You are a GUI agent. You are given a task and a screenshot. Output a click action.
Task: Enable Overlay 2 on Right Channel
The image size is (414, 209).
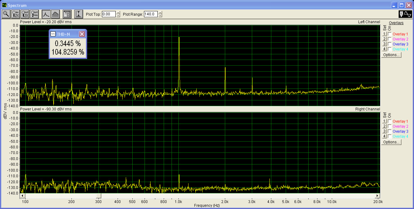pos(390,126)
